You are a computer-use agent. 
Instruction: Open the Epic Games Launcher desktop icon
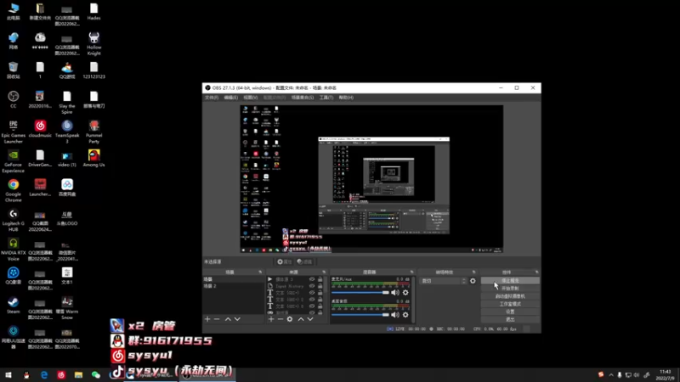14,132
